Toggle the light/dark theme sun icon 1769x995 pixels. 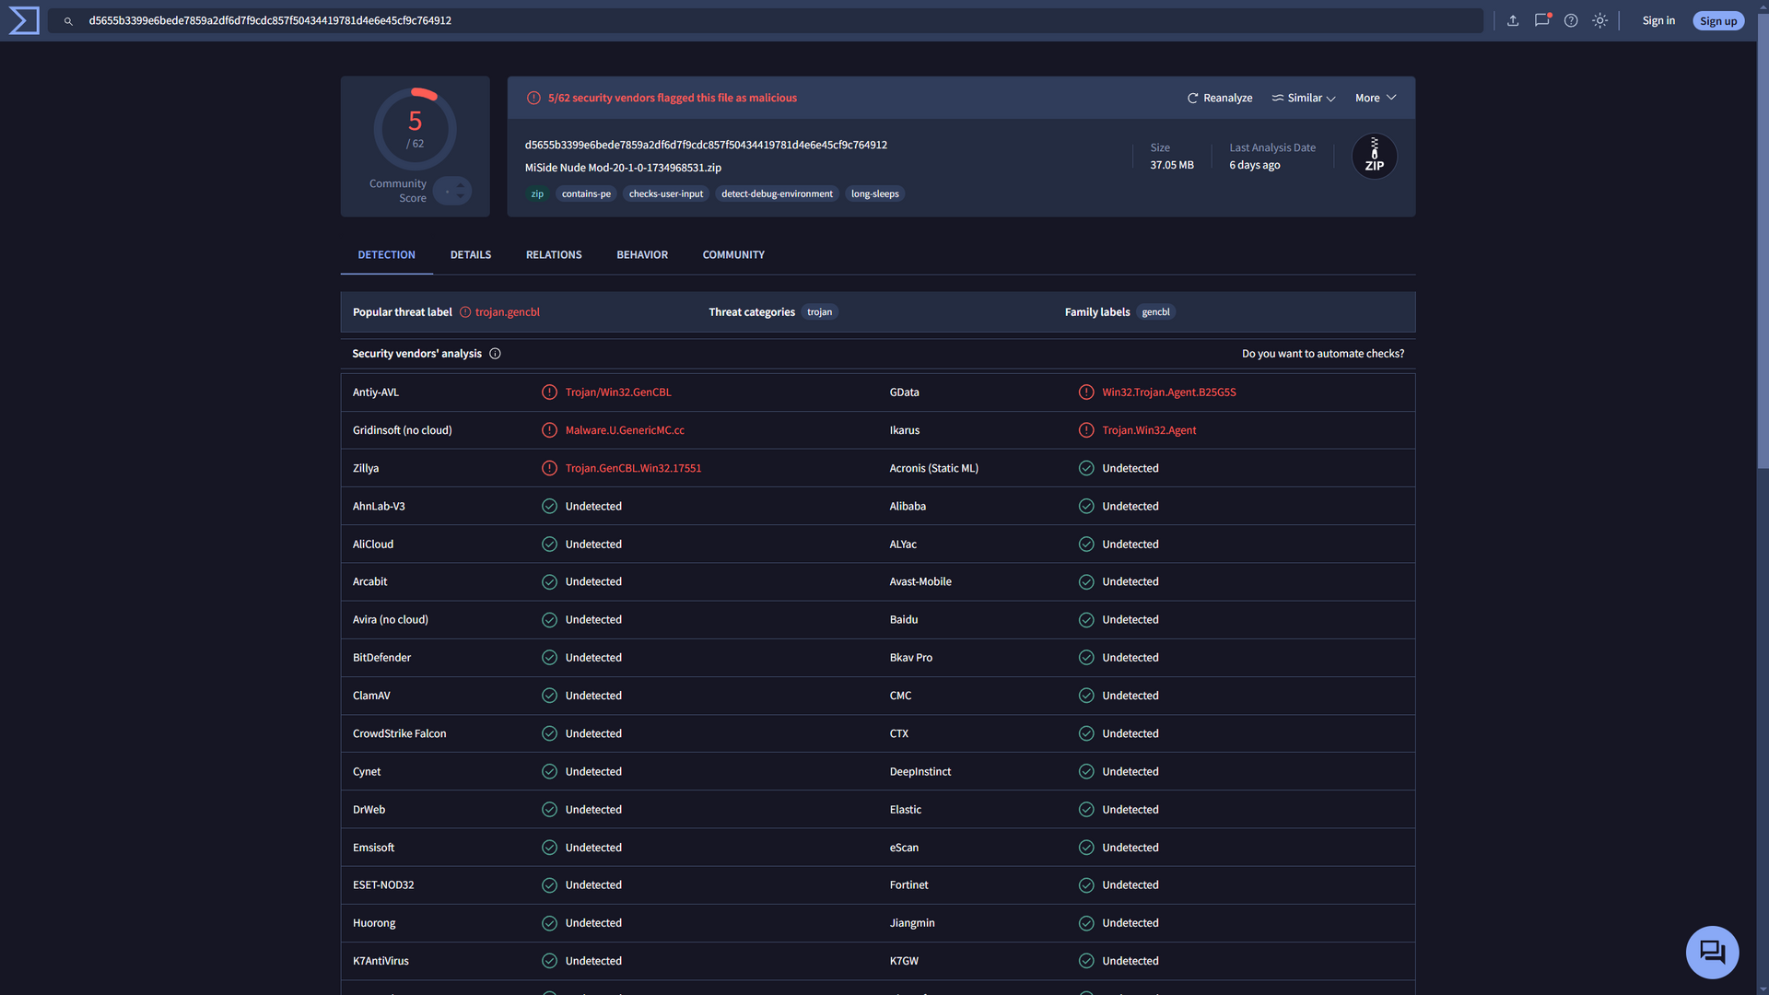[1600, 20]
